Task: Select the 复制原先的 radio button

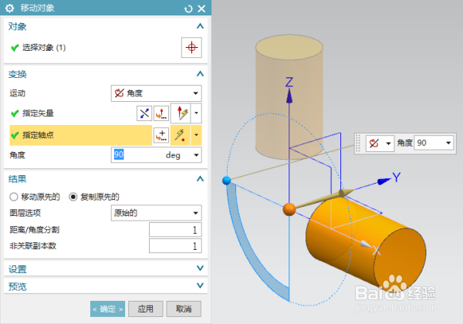Action: (x=73, y=197)
